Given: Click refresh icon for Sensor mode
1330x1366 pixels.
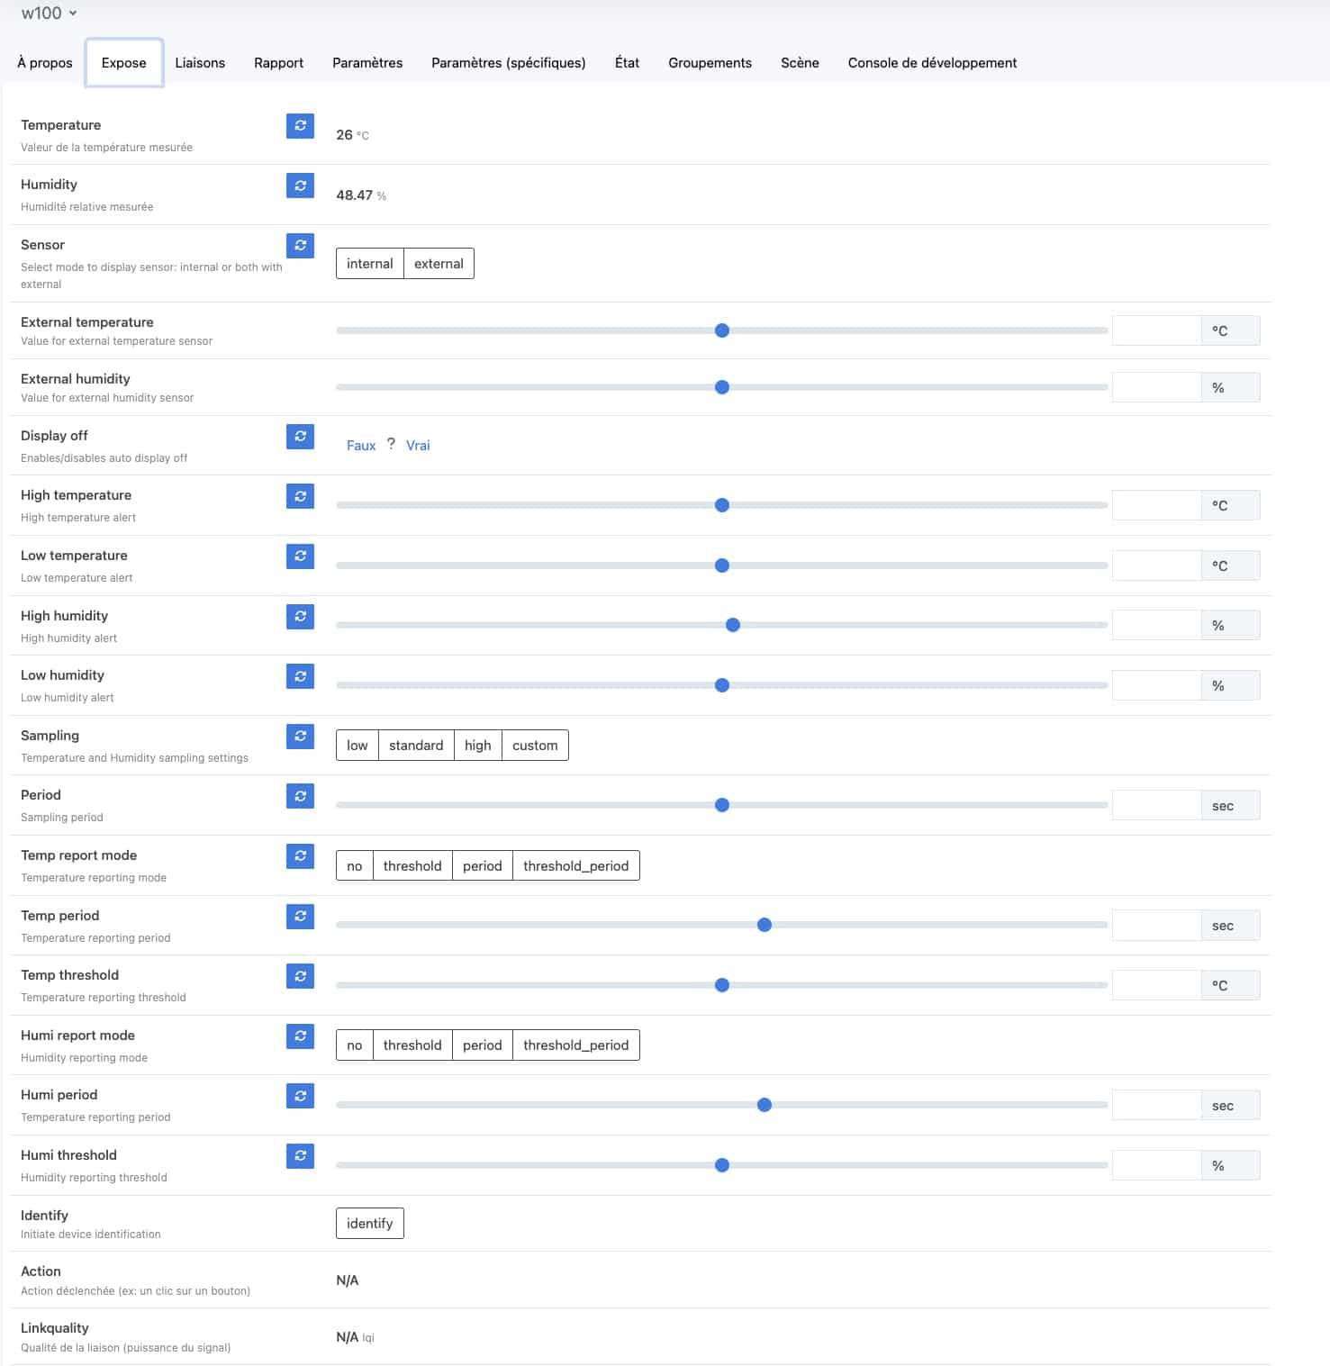Looking at the screenshot, I should pyautogui.click(x=300, y=245).
